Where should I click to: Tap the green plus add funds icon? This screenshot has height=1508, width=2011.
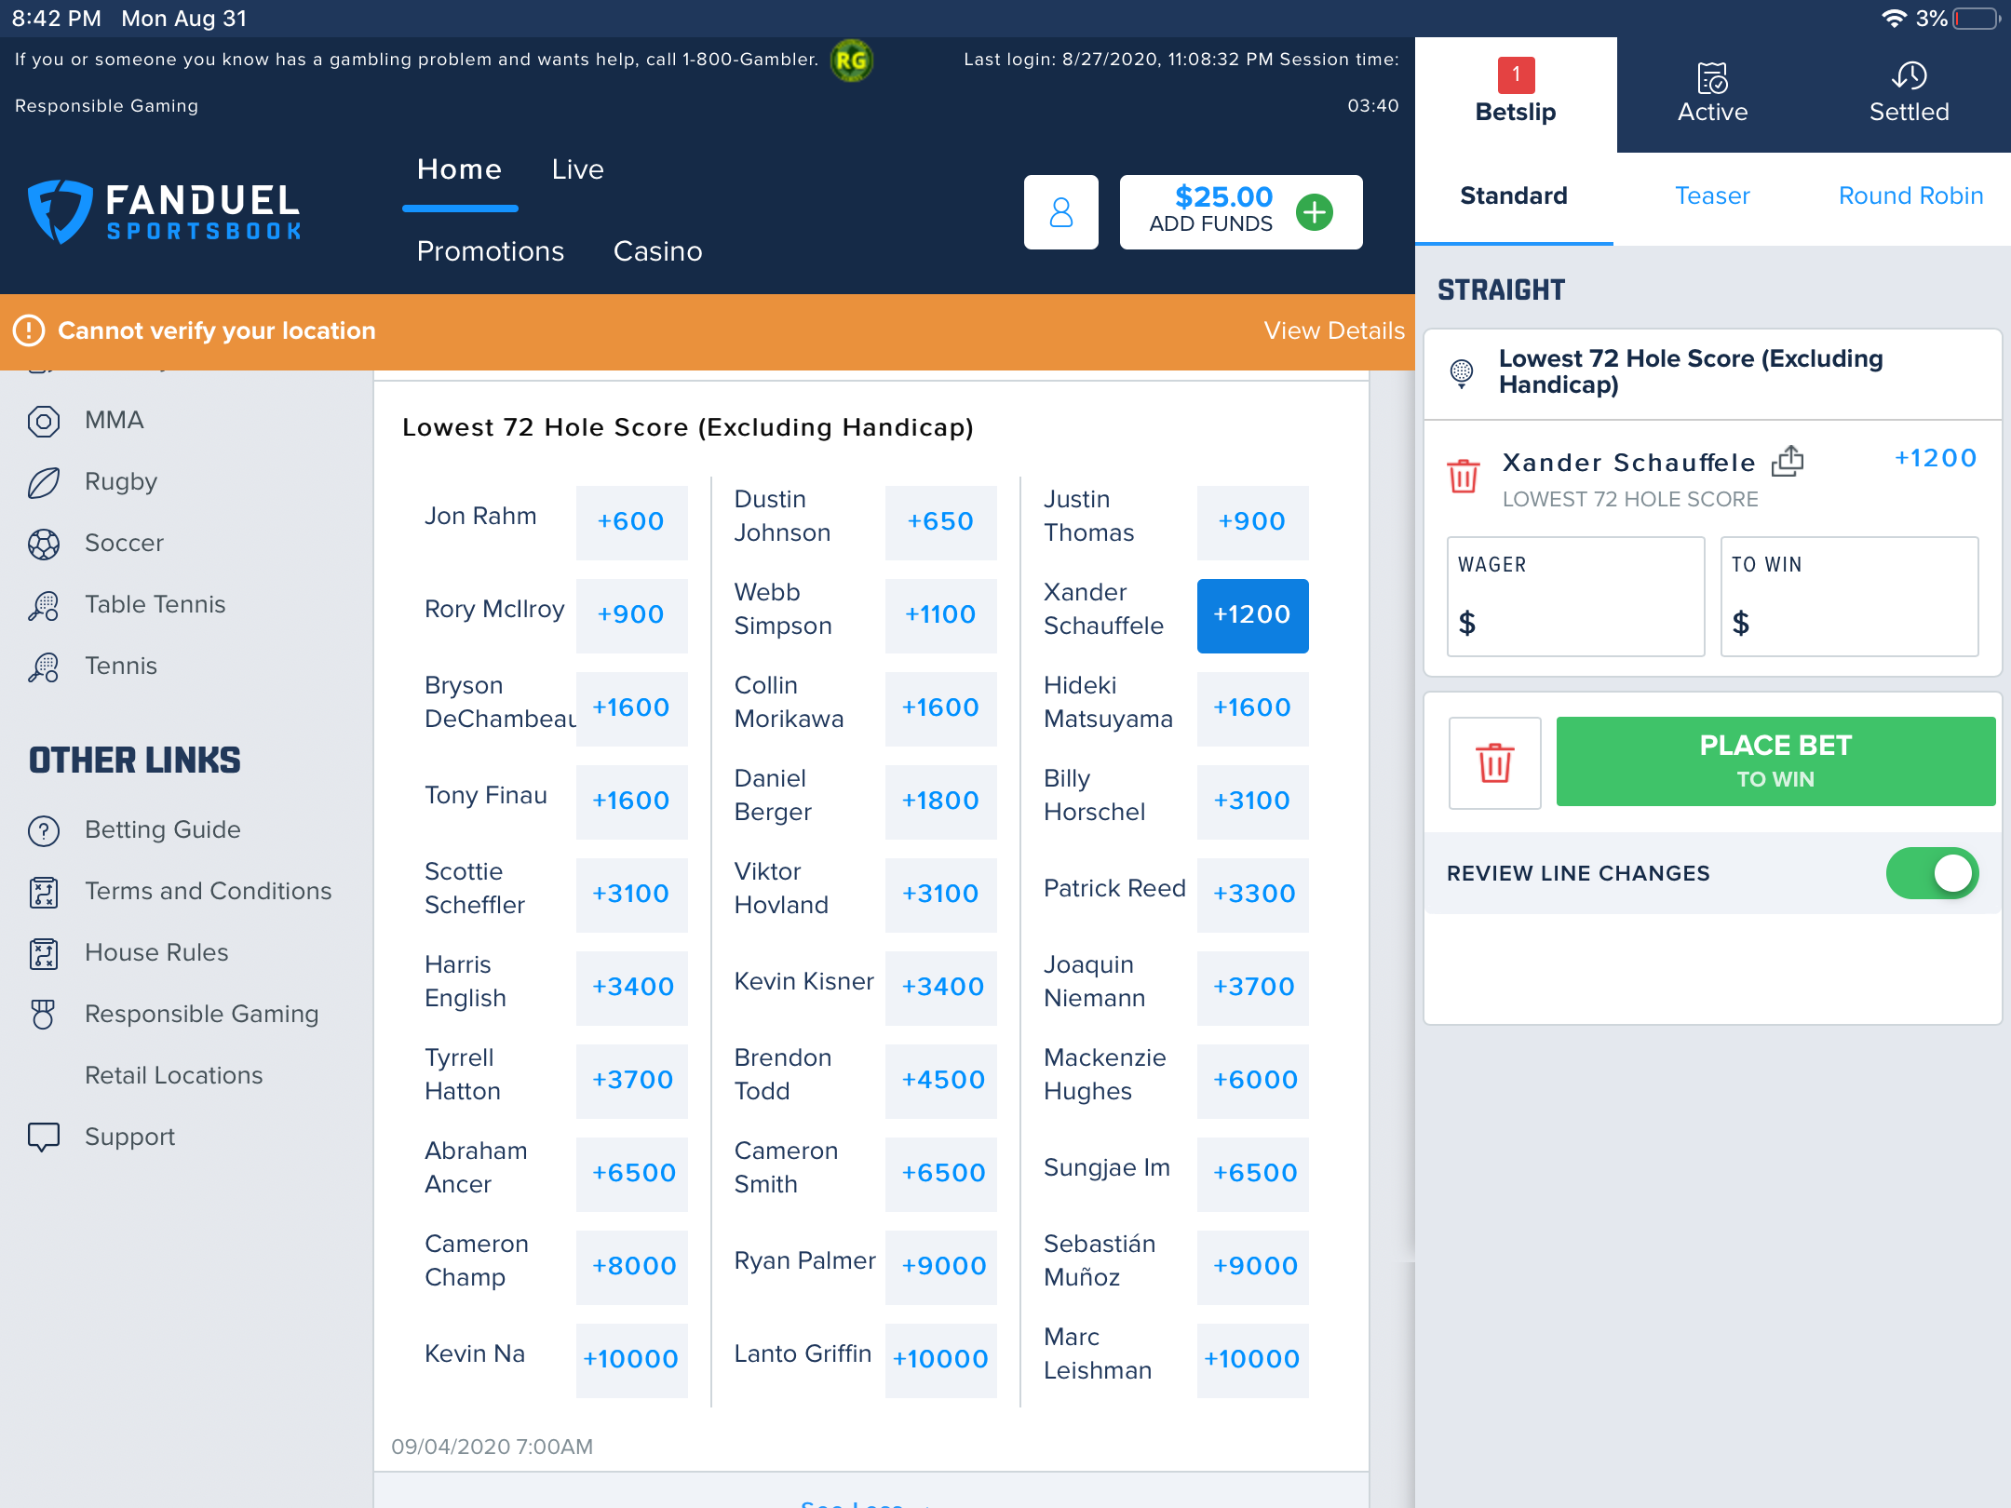1314,212
